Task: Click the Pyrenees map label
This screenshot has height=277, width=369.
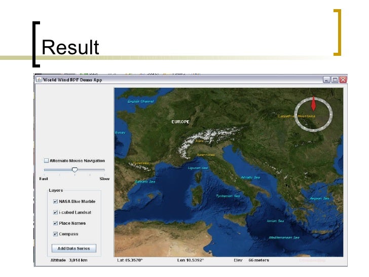Action: 141,163
